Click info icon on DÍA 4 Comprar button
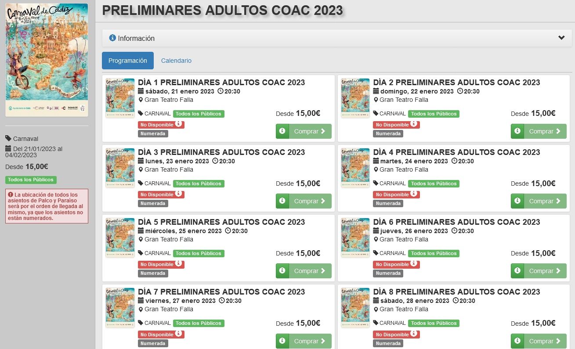This screenshot has width=575, height=349. 517,201
